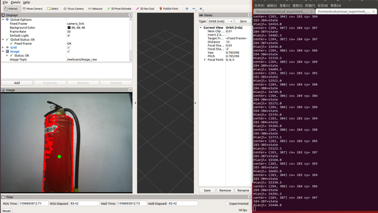Click the Wall Elapsed field
Image resolution: width=378 pixels, height=213 pixels.
coord(183,203)
